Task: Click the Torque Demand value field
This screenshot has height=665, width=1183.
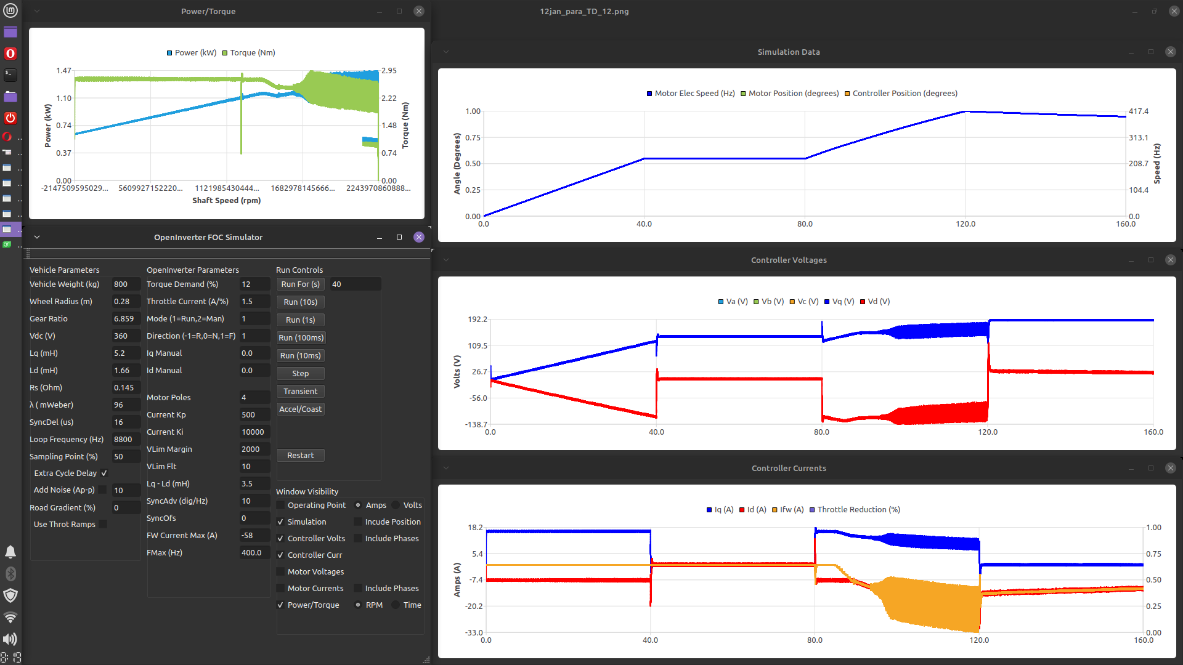Action: click(x=254, y=284)
